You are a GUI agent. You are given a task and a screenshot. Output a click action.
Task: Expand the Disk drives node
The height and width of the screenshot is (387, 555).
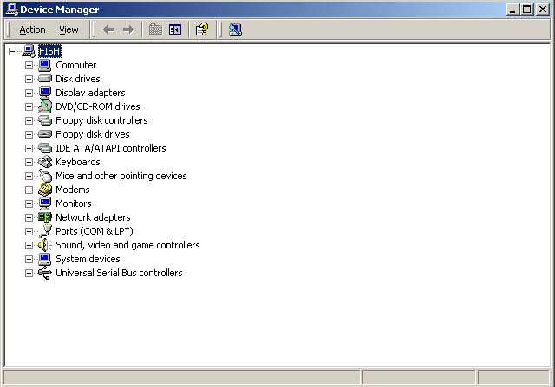pos(29,79)
